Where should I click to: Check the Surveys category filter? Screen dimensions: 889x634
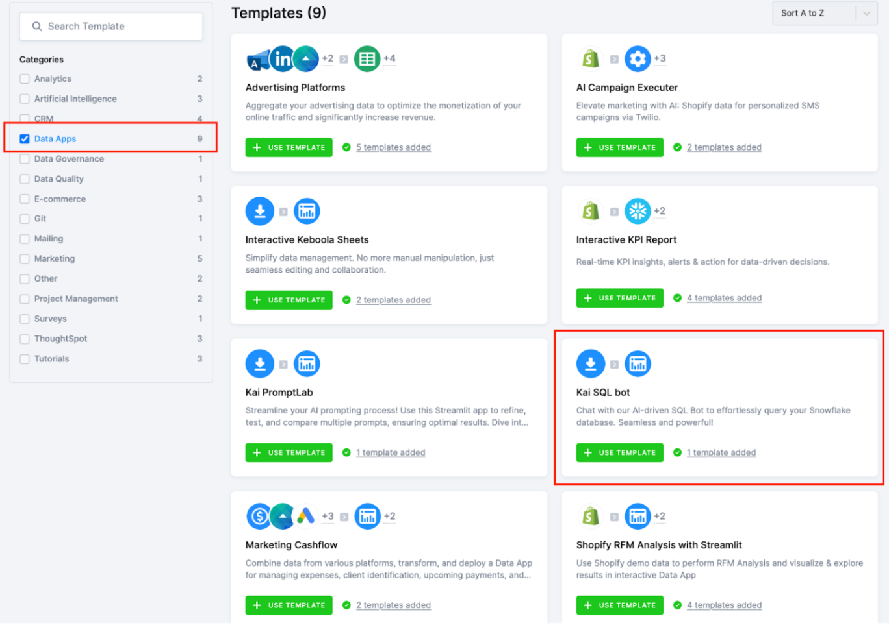point(25,319)
